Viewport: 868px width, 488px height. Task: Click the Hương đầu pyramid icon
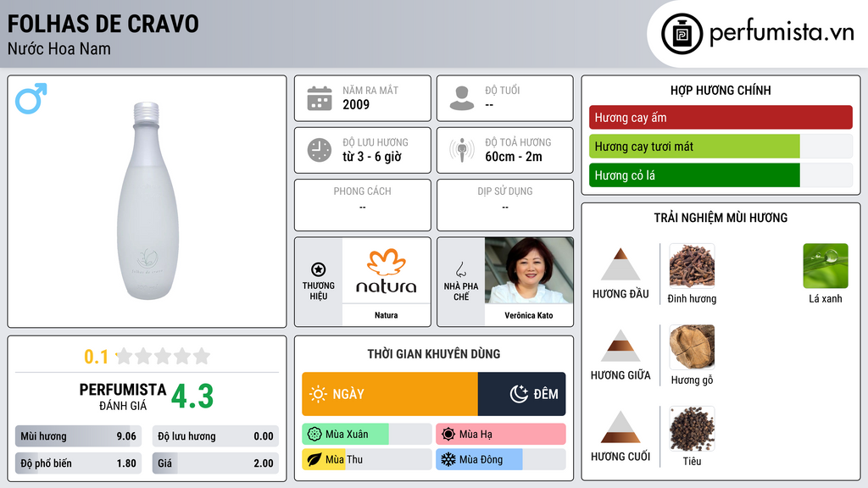620,264
